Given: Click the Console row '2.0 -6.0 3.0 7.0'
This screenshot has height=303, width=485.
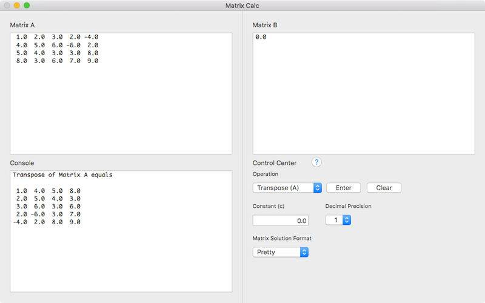Looking at the screenshot, I should 48,214.
